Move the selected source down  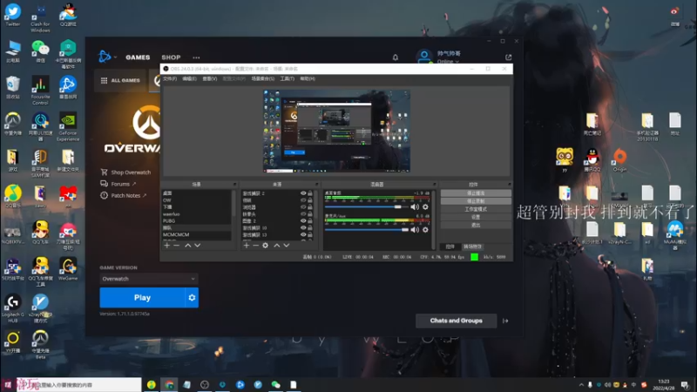point(287,246)
